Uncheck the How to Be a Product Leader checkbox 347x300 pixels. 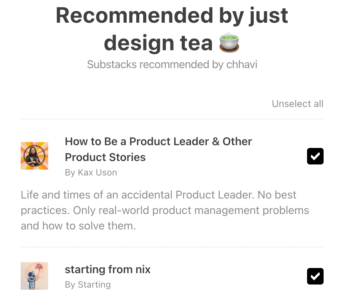pyautogui.click(x=315, y=156)
